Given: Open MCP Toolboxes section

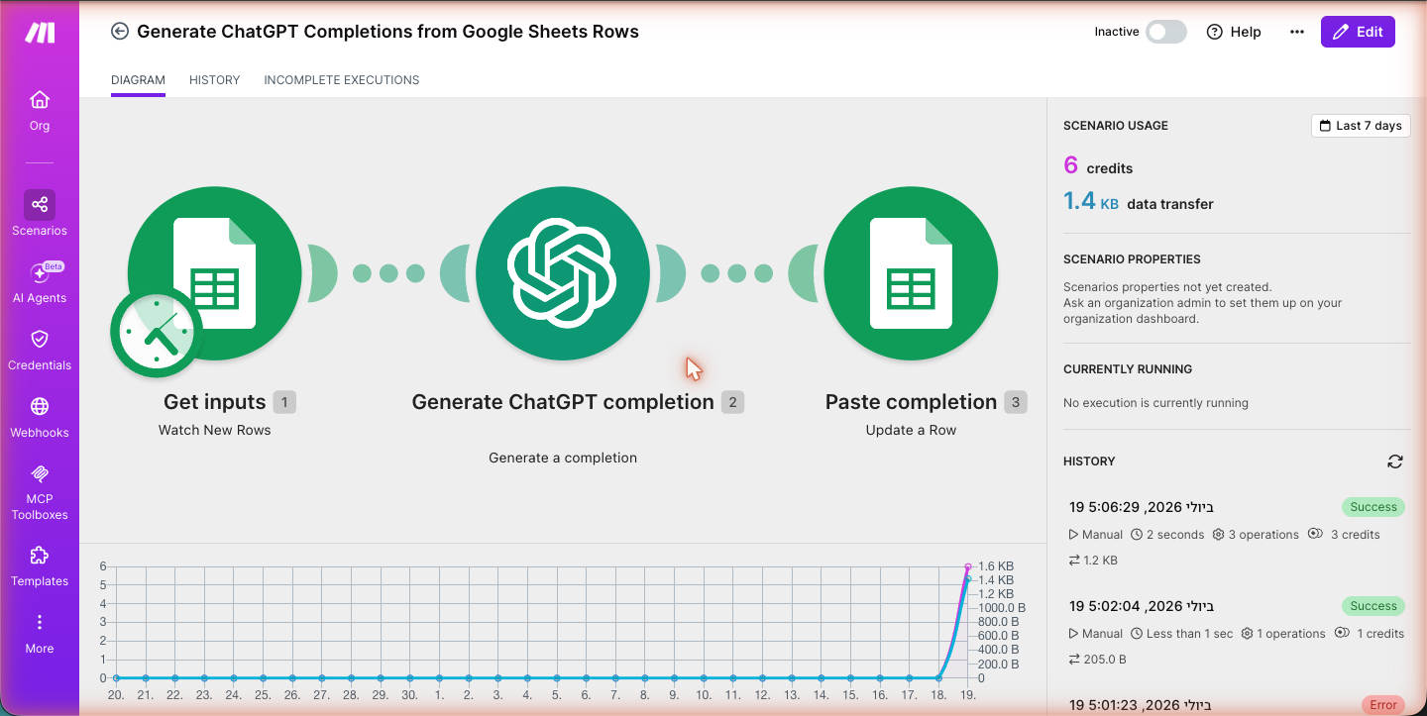Looking at the screenshot, I should point(40,491).
